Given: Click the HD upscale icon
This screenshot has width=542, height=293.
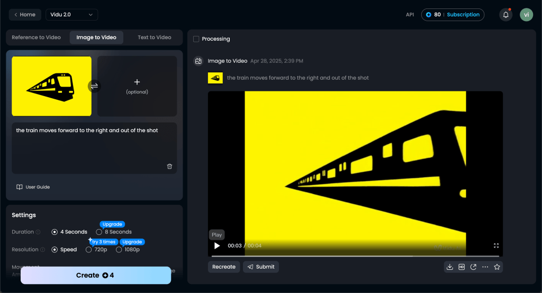Looking at the screenshot, I should point(462,267).
